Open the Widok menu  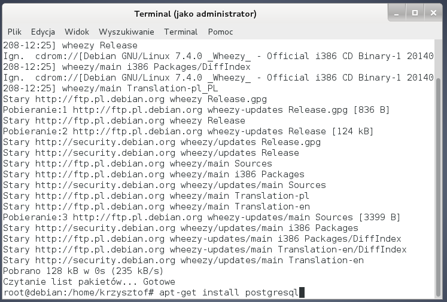[x=77, y=32]
